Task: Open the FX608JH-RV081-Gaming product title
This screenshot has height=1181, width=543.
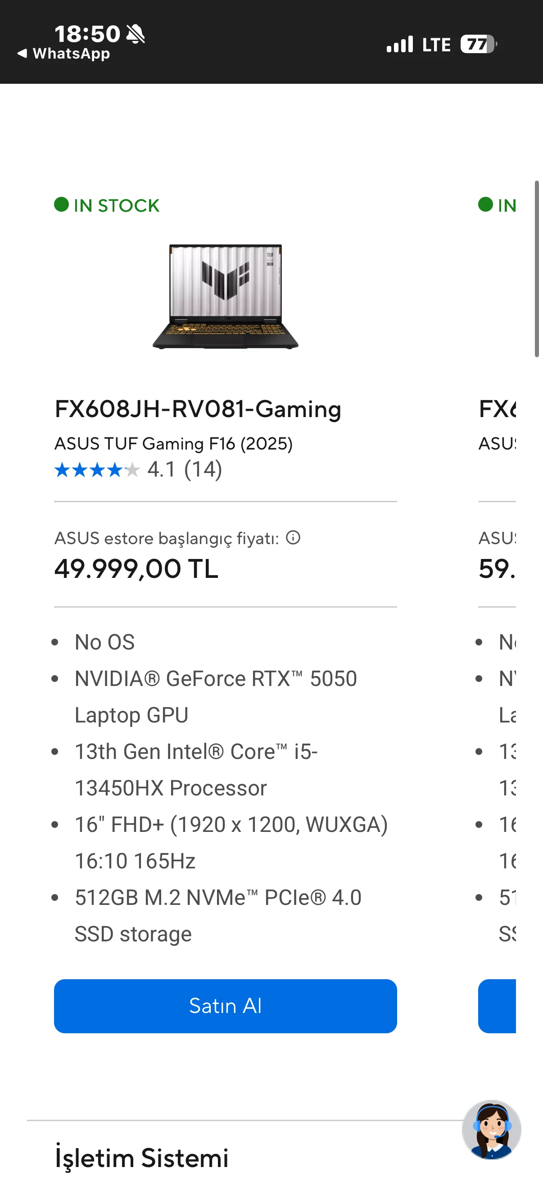Action: (198, 409)
